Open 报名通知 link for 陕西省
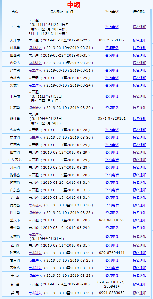The width and height of the screenshot is (153, 299). pyautogui.click(x=139, y=253)
